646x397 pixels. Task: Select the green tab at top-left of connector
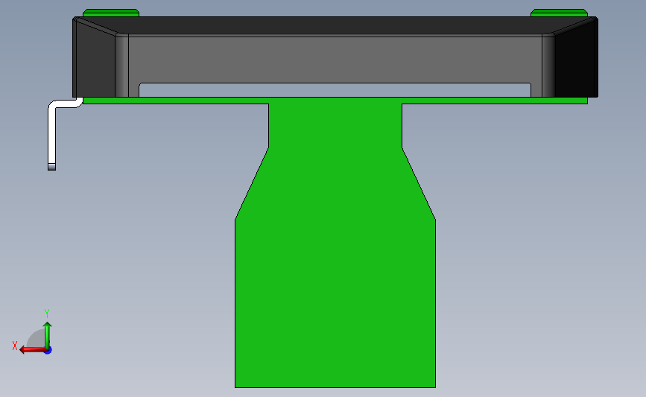pyautogui.click(x=111, y=13)
